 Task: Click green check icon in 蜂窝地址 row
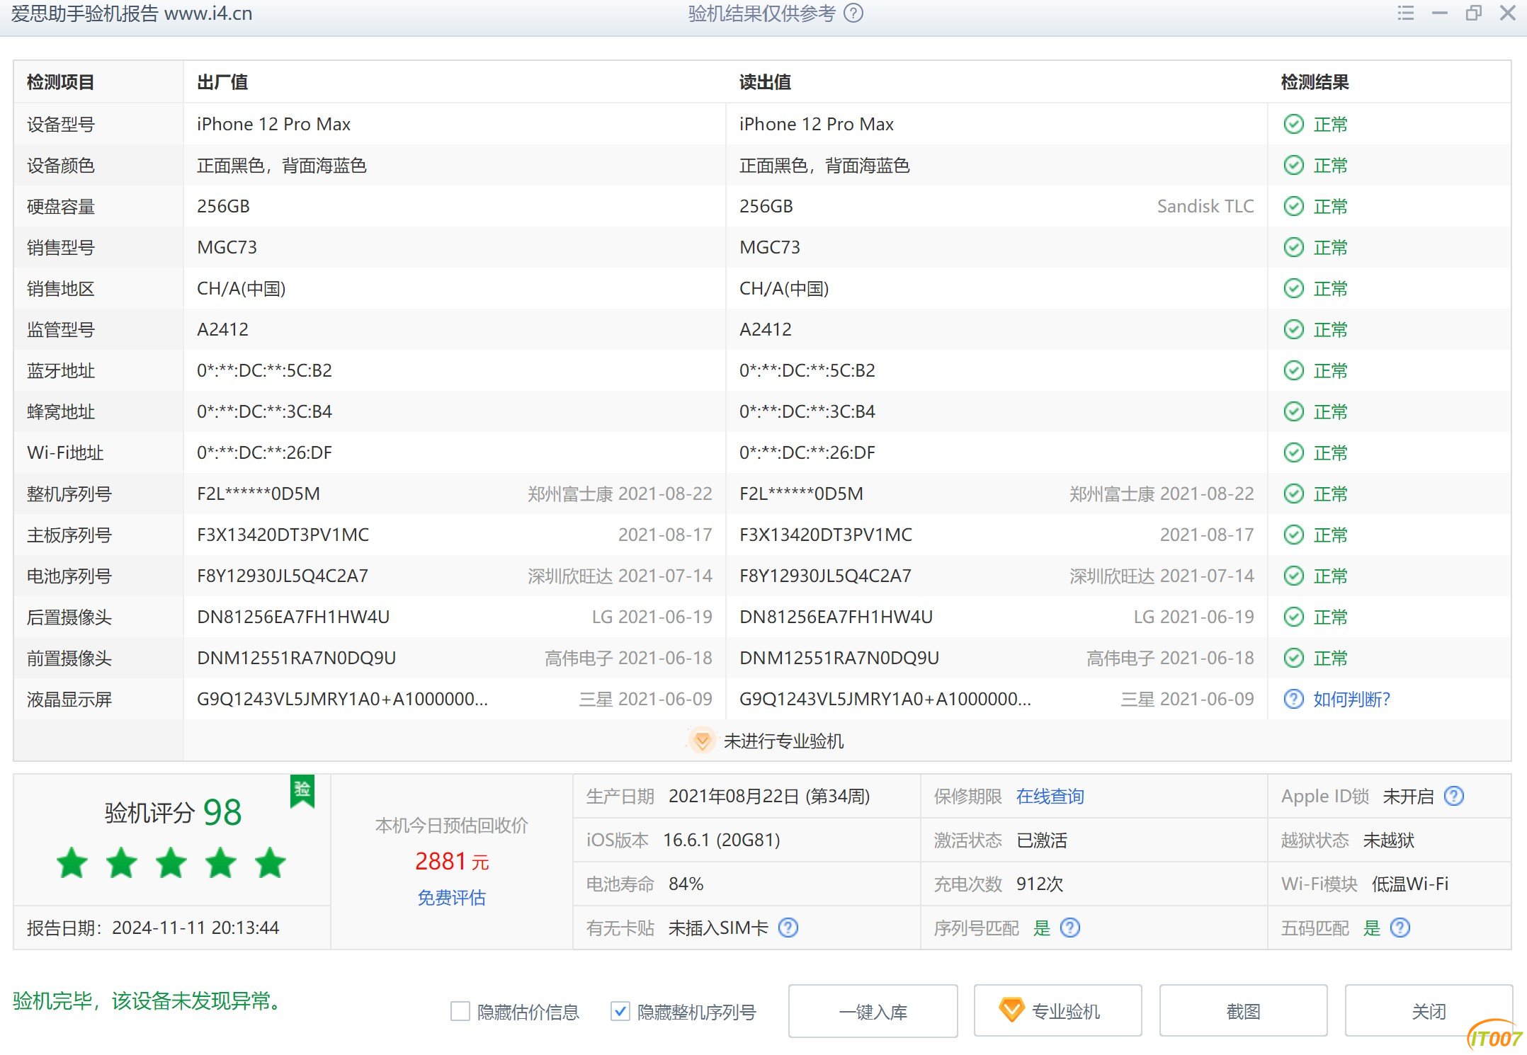click(x=1293, y=412)
